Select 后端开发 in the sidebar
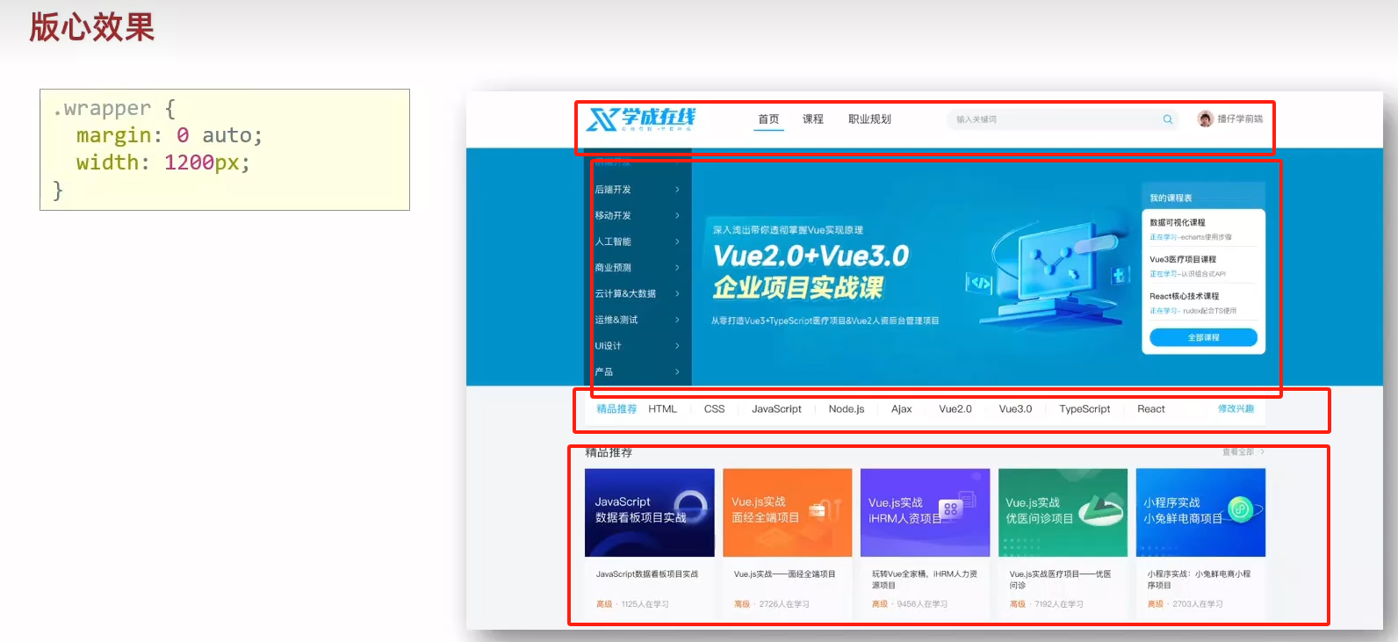 point(613,190)
